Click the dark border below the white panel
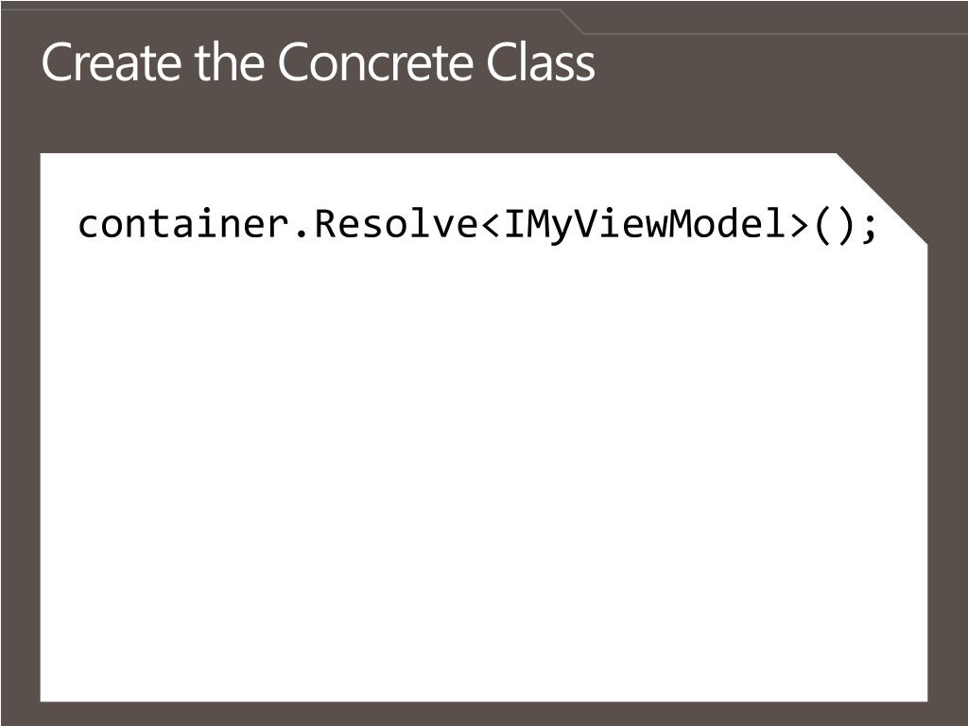The height and width of the screenshot is (726, 968). [484, 714]
